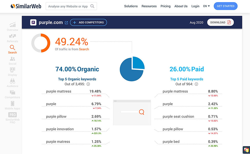This screenshot has width=250, height=154.
Task: Click the 19.48% organic share value
Action: pyautogui.click(x=95, y=91)
